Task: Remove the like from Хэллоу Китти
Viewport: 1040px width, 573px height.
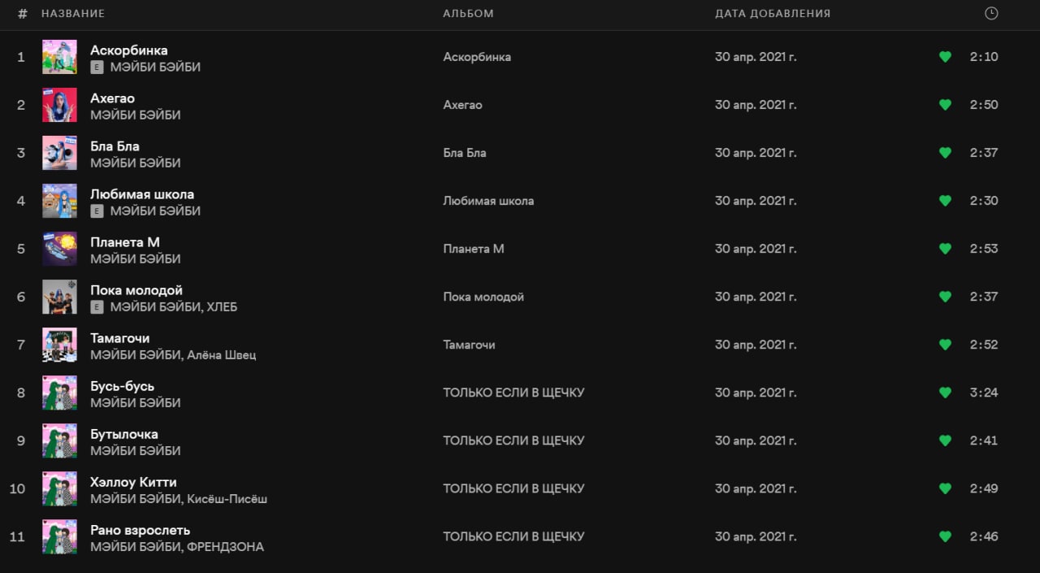Action: tap(945, 488)
